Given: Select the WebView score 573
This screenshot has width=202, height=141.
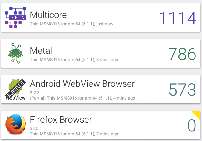Looking at the screenshot, I should point(182,90).
